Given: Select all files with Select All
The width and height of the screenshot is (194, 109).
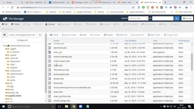Looking at the screenshot, I should (122, 35).
